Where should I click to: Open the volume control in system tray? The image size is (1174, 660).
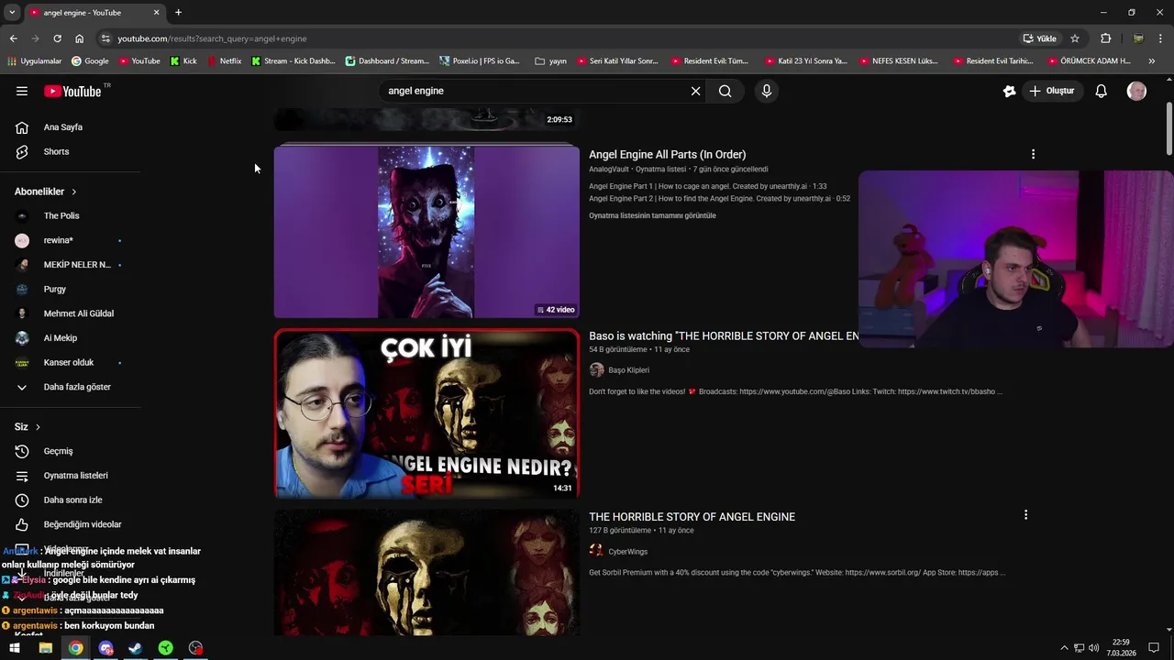point(1093,648)
